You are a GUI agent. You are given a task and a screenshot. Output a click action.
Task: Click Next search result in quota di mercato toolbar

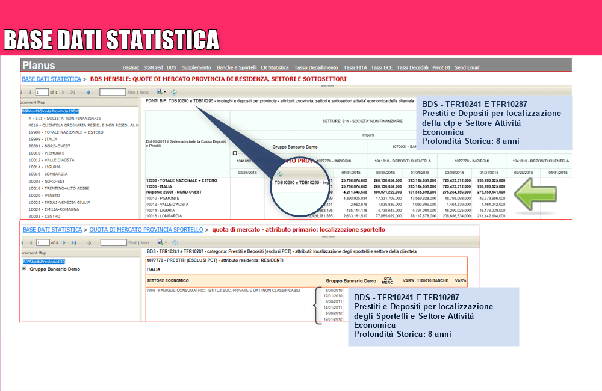pos(145,243)
